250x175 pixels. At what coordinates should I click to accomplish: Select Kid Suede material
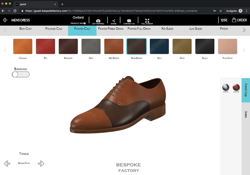tap(167, 29)
